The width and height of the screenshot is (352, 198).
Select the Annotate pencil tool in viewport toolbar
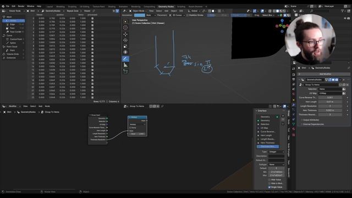125,59
